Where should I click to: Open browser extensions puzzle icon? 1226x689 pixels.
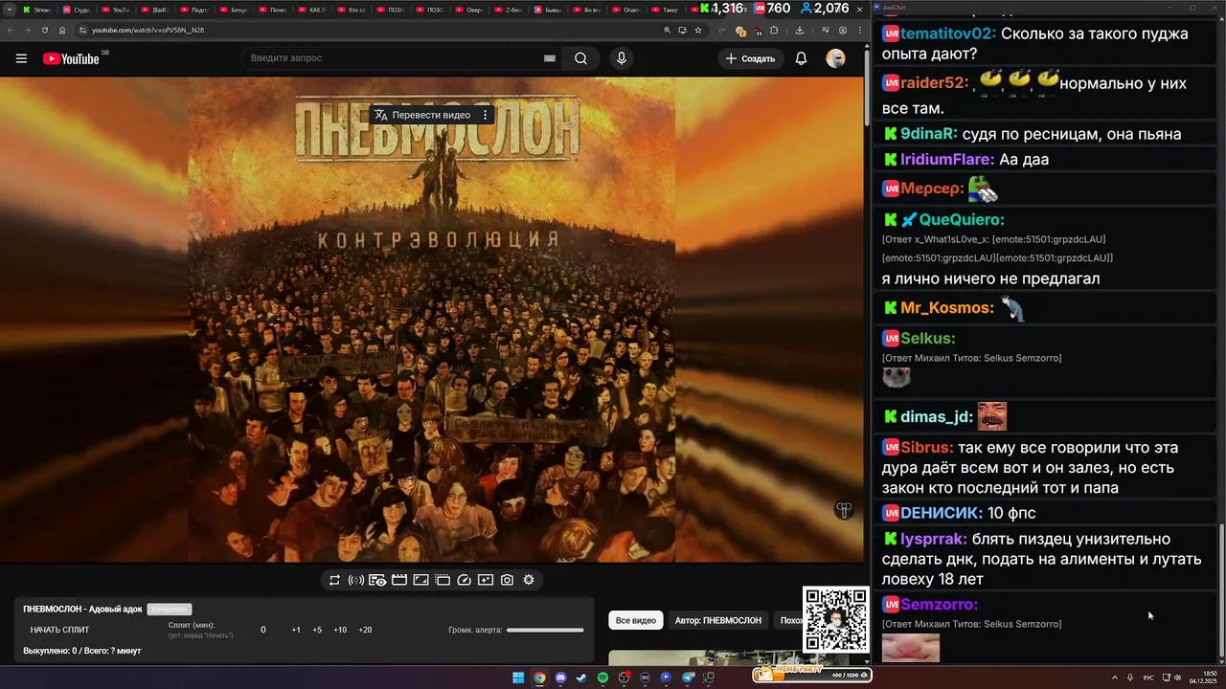click(775, 31)
